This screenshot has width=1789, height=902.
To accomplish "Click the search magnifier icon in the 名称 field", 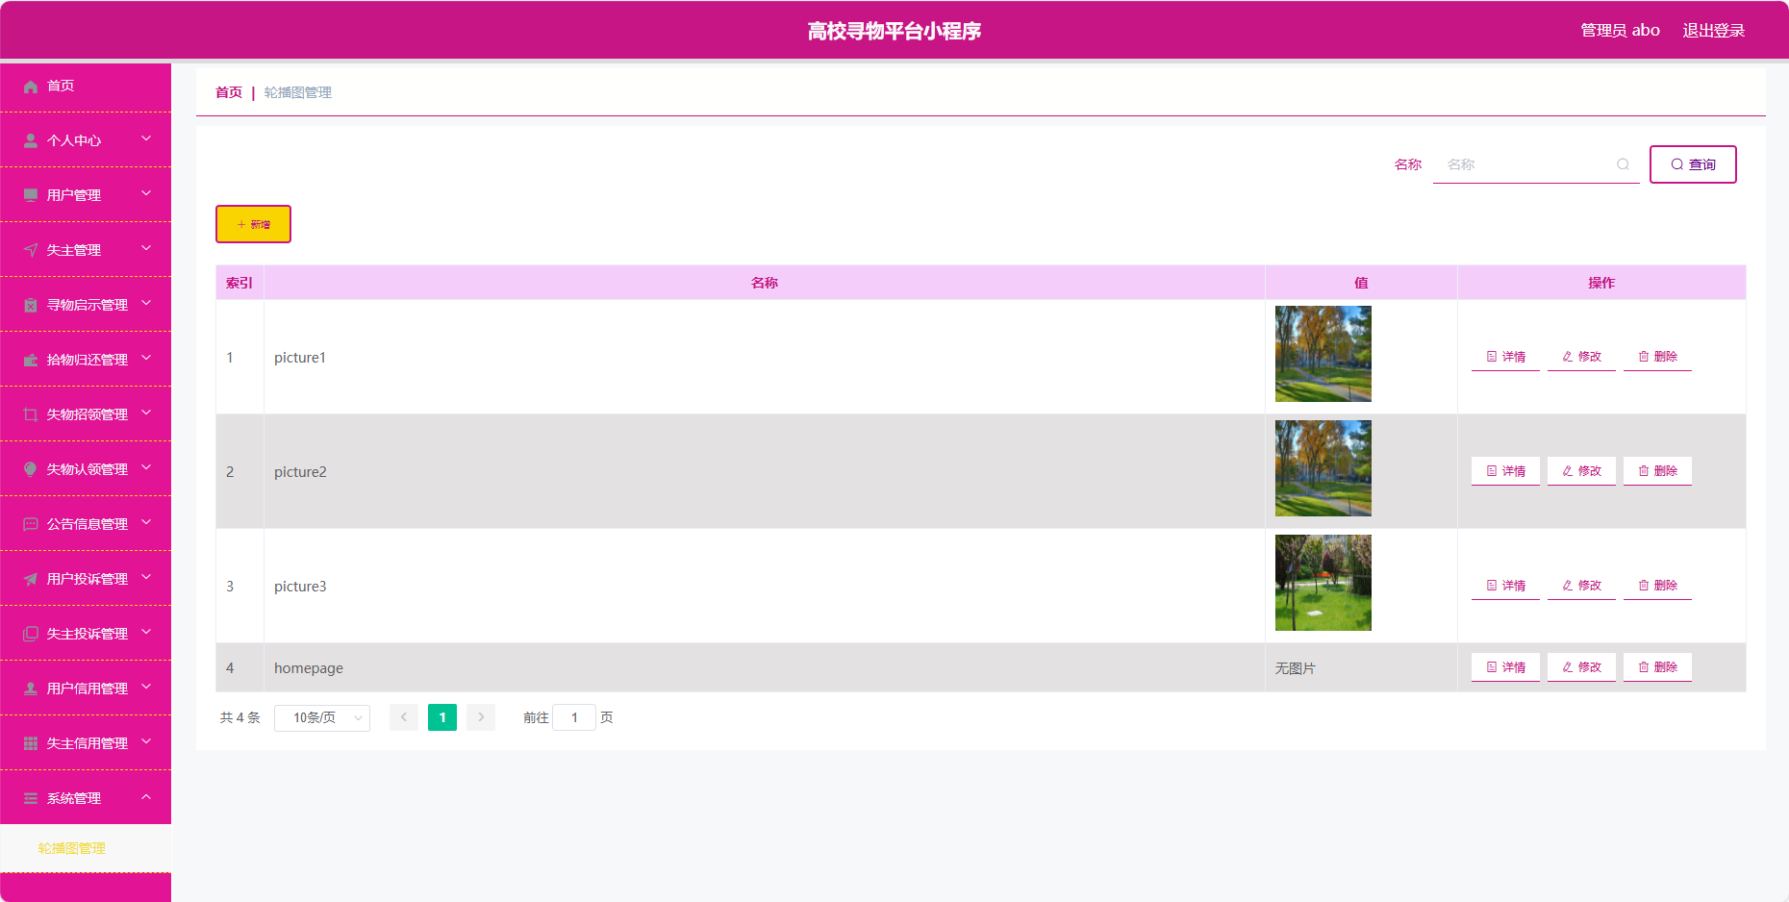I will click(x=1623, y=164).
